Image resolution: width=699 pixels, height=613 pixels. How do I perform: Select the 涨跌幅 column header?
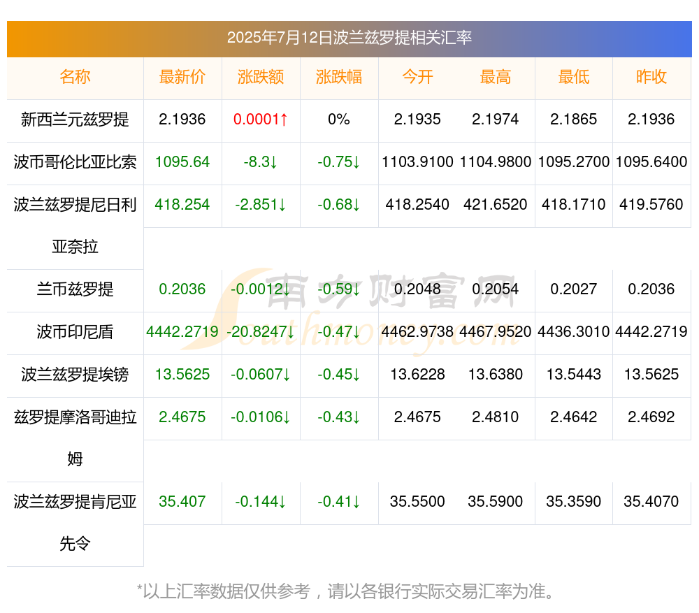tap(339, 77)
